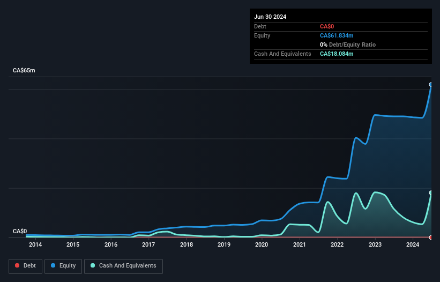The height and width of the screenshot is (282, 440).
Task: Toggle the Debt series legend button
Action: click(x=26, y=266)
